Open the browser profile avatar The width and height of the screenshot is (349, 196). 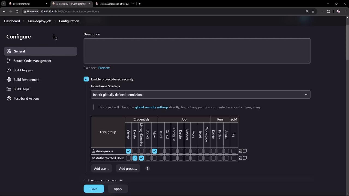[x=338, y=11]
